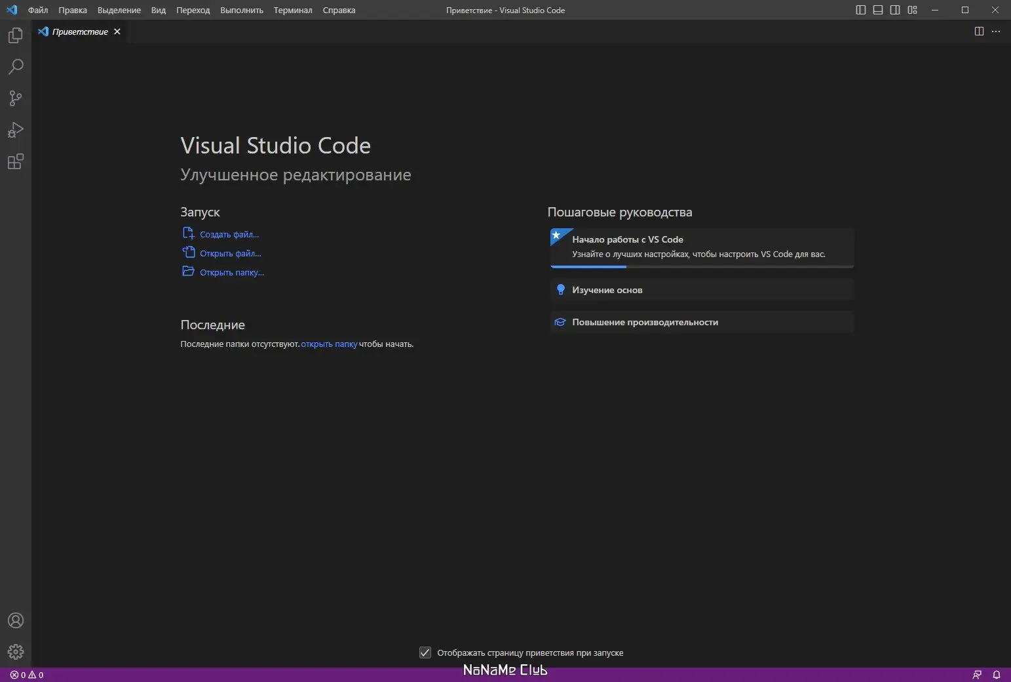Open the Search view icon
The width and height of the screenshot is (1011, 682).
(x=16, y=67)
